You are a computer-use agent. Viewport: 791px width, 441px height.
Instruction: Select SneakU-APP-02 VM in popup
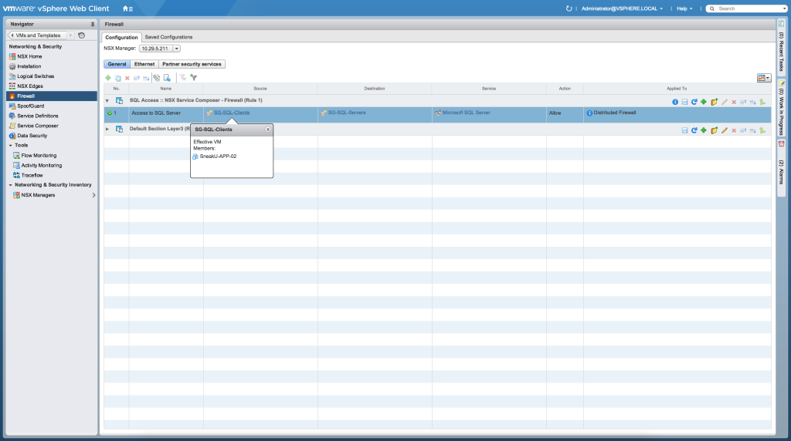(217, 157)
